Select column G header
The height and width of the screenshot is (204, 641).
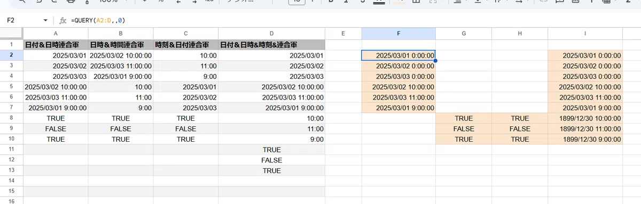click(x=464, y=34)
